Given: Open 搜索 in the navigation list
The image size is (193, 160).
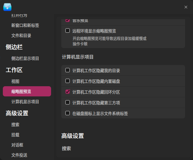Looking at the screenshot, I should click(x=15, y=125).
